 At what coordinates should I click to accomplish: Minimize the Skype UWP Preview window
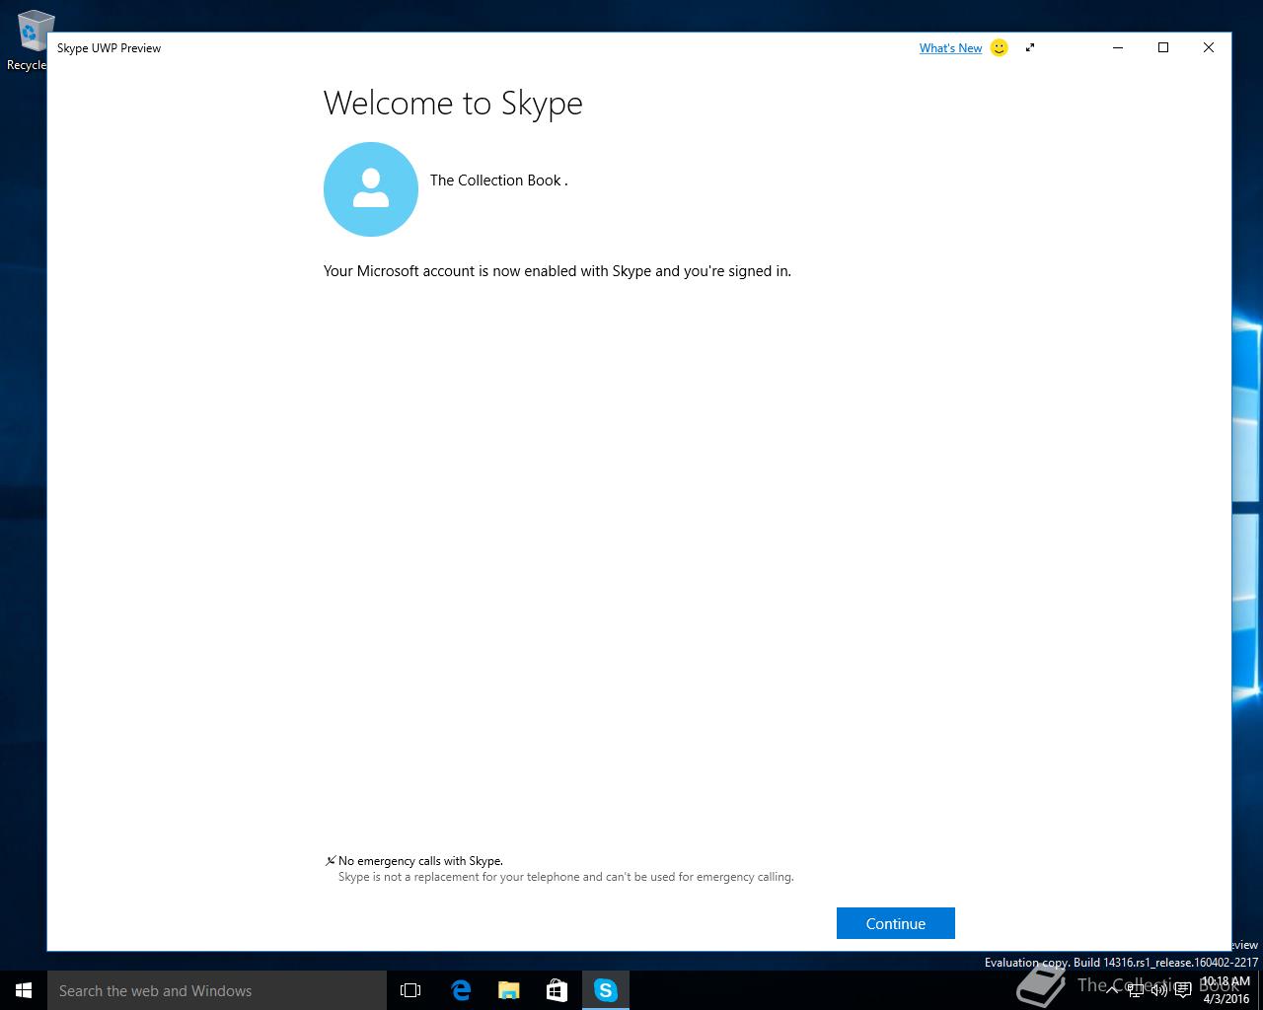[x=1118, y=47]
